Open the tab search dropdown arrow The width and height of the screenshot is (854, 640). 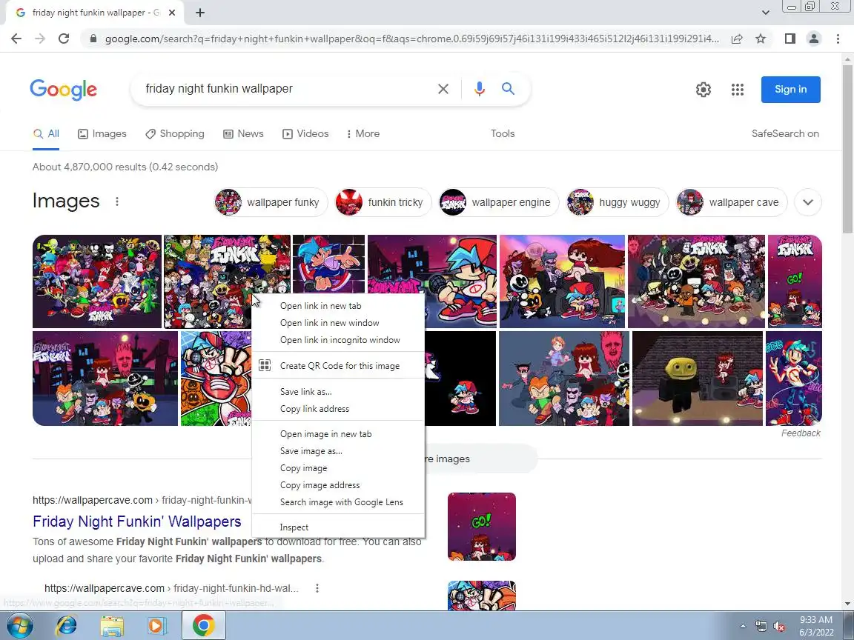765,13
